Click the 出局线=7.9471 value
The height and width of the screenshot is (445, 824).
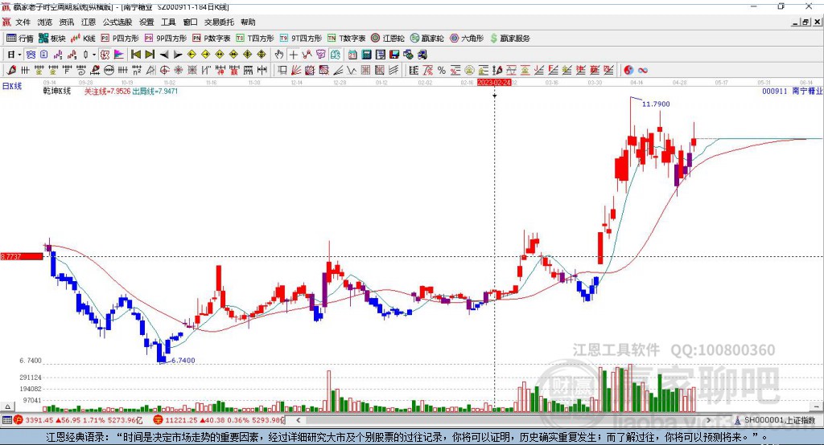(x=155, y=92)
